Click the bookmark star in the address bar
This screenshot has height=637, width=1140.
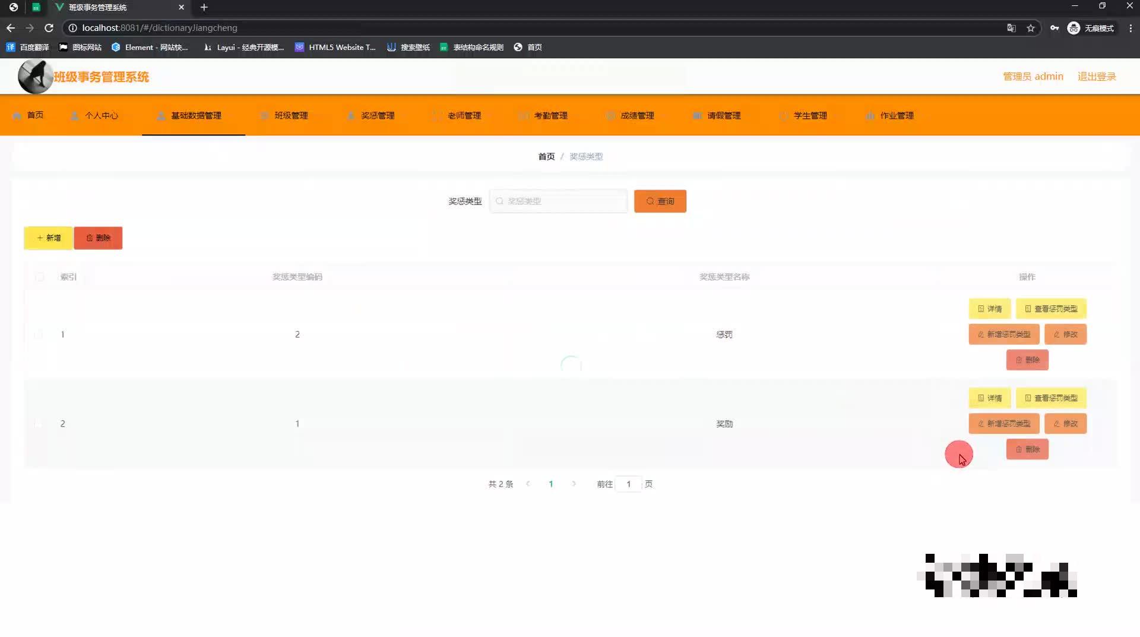click(1031, 28)
